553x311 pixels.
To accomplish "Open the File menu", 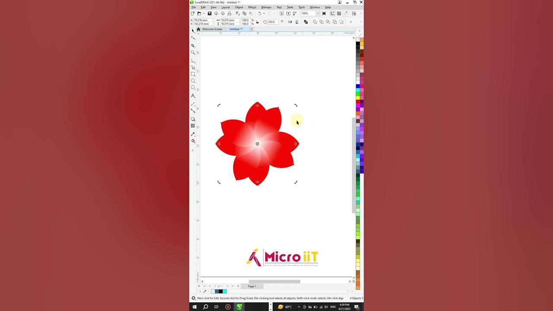I will click(x=194, y=7).
